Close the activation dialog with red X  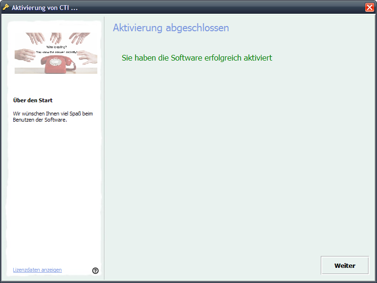(x=369, y=7)
